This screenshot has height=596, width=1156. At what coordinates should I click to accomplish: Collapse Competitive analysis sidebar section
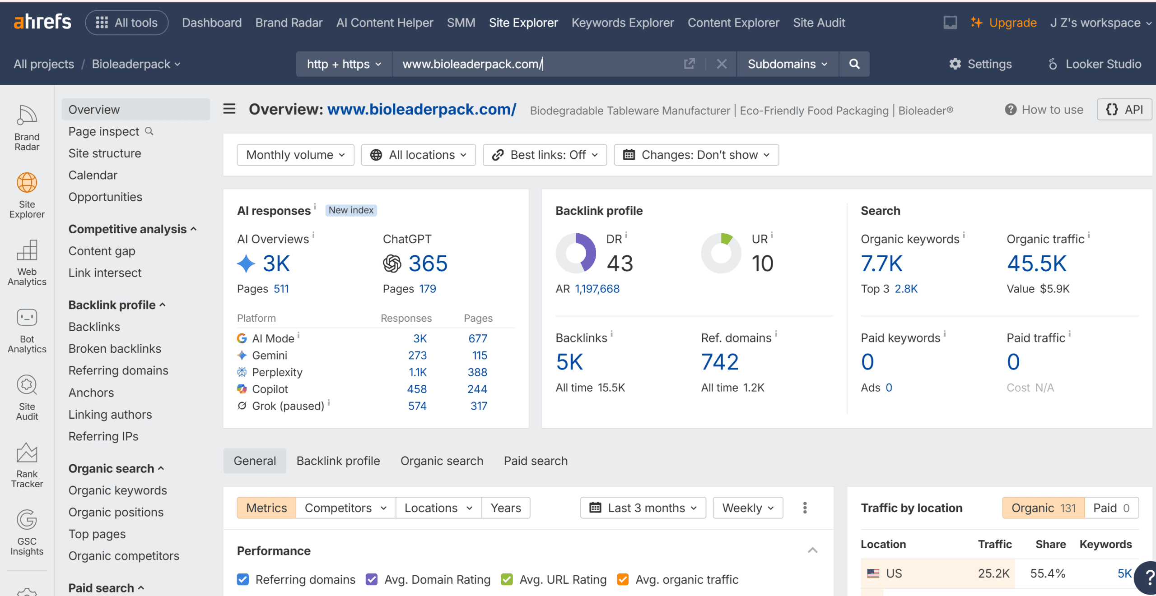tap(133, 229)
